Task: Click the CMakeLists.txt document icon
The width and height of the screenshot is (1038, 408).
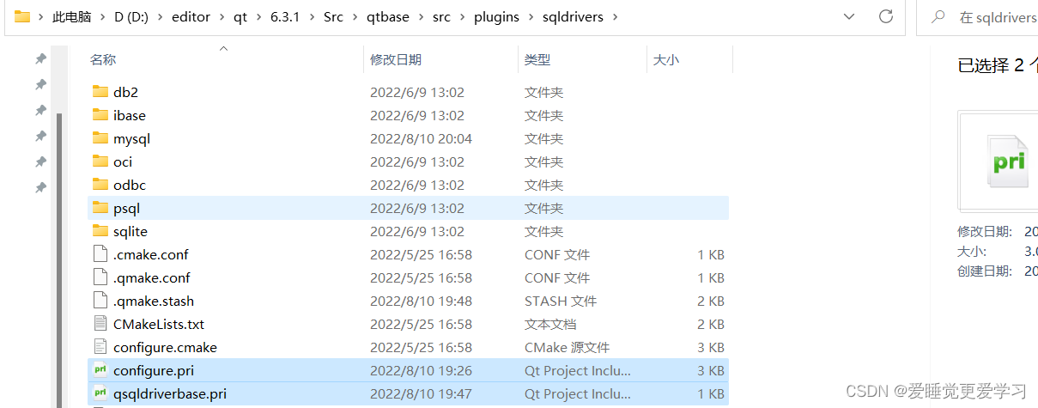Action: tap(100, 324)
